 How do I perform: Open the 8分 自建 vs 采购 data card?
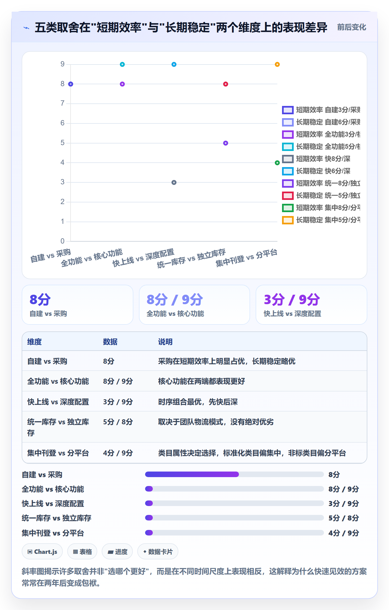78,305
